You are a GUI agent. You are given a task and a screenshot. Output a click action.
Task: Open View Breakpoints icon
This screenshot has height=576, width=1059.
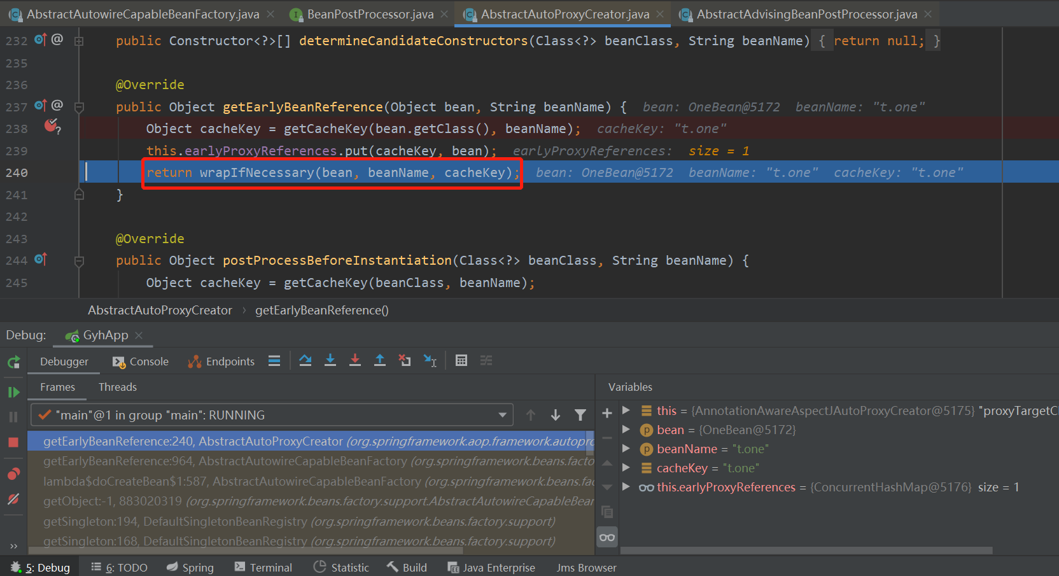pyautogui.click(x=13, y=474)
